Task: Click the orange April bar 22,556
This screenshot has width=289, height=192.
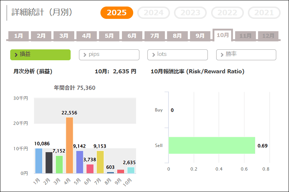Action: pyautogui.click(x=70, y=145)
